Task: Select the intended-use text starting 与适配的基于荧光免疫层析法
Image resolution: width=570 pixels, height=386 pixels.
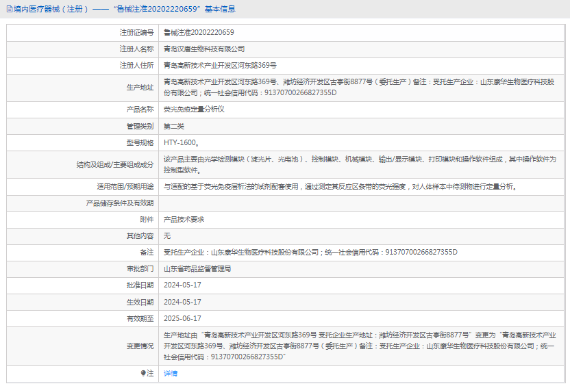Action: click(x=340, y=187)
